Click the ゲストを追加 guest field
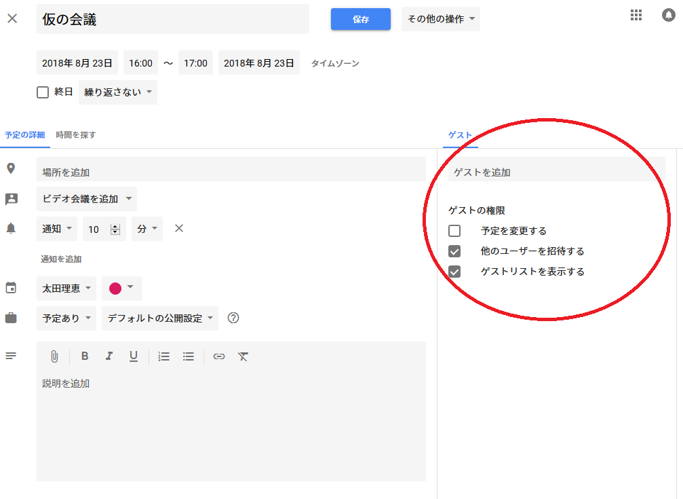Image resolution: width=683 pixels, height=499 pixels. click(557, 169)
